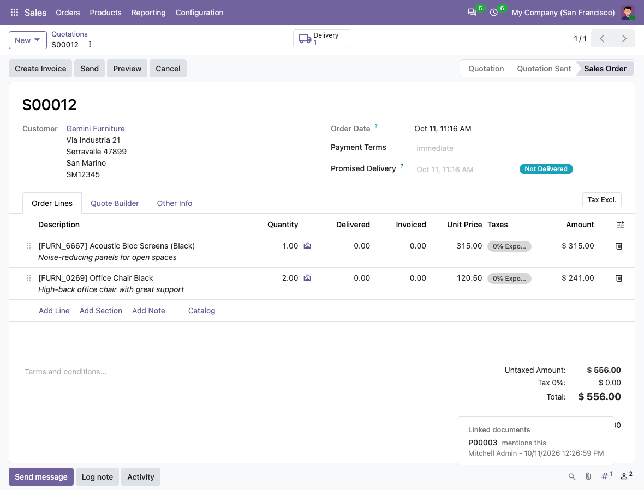Click the Log note button
This screenshot has width=644, height=490.
tap(97, 476)
